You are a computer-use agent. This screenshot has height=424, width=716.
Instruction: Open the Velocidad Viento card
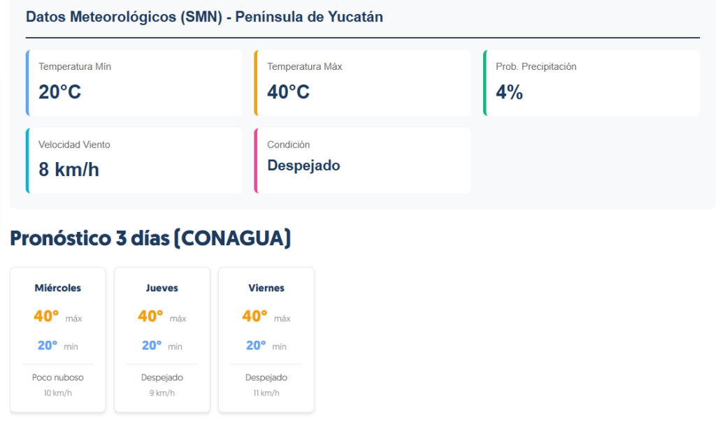click(x=134, y=161)
